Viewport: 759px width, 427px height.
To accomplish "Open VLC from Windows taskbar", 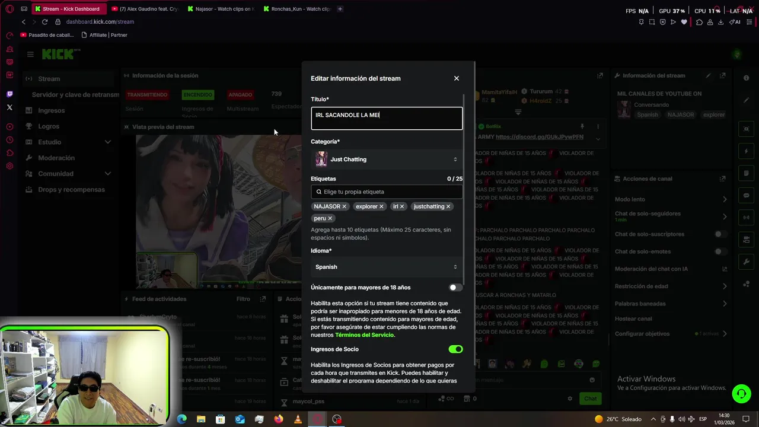I will click(x=298, y=419).
